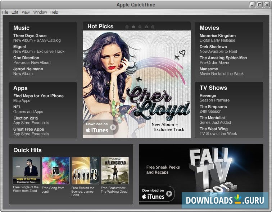Screen dimensions: 272x212
Task: Click the Music section heading
Action: click(x=21, y=28)
